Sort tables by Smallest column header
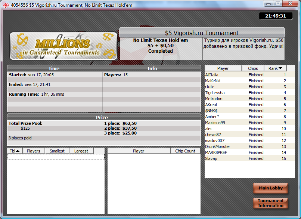301x219 pixels. coord(57,151)
